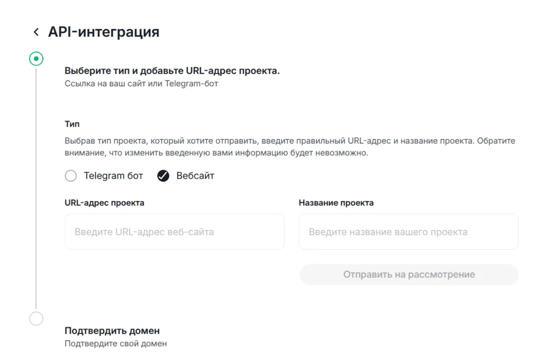542x364 pixels.
Task: Click the Telegram бот option label
Action: click(x=113, y=176)
